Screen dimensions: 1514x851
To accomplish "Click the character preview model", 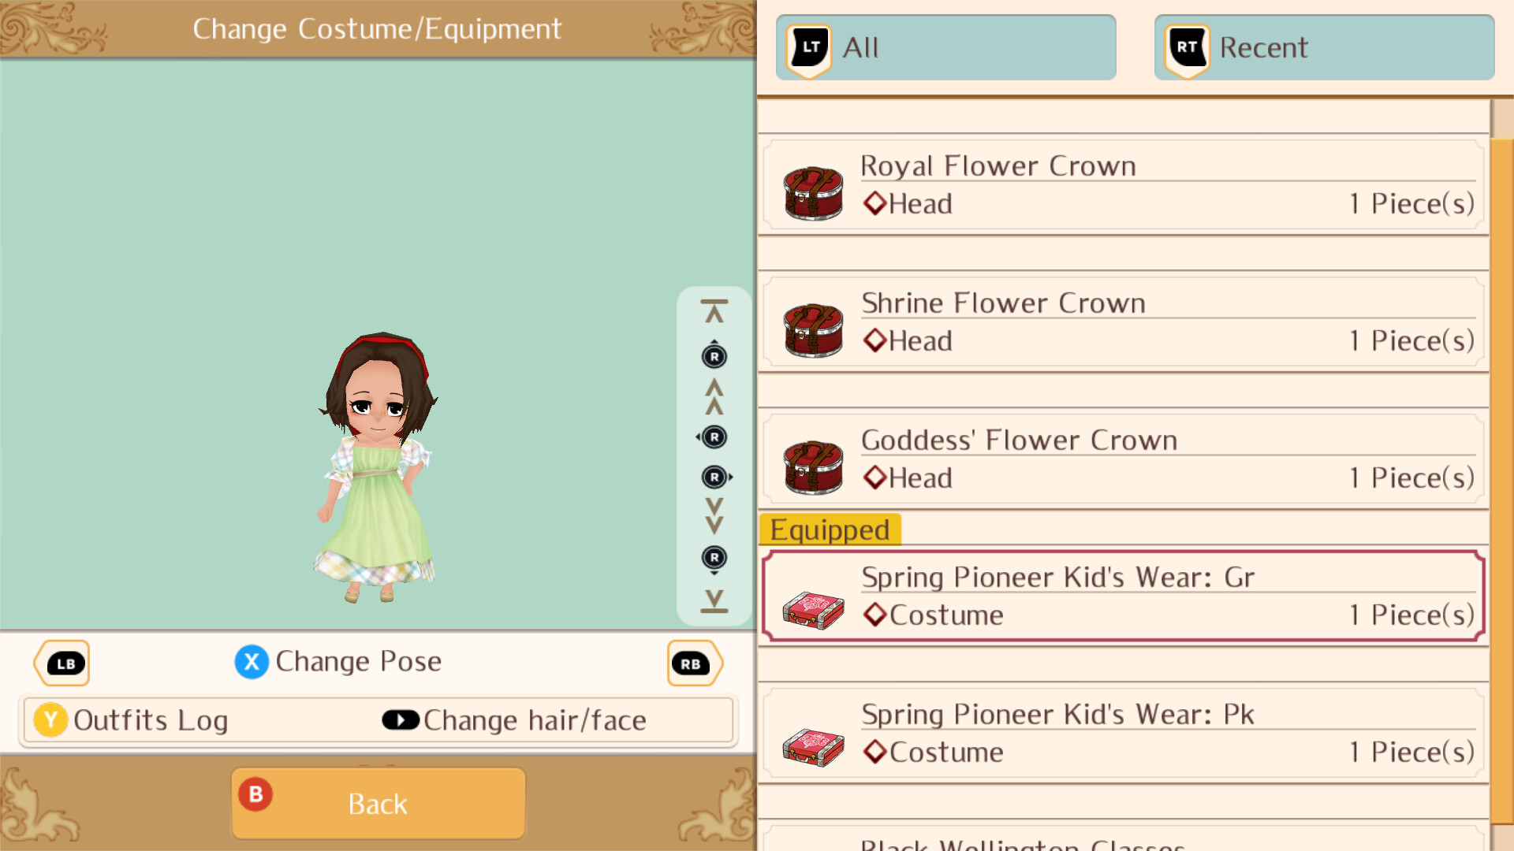I will (x=377, y=467).
